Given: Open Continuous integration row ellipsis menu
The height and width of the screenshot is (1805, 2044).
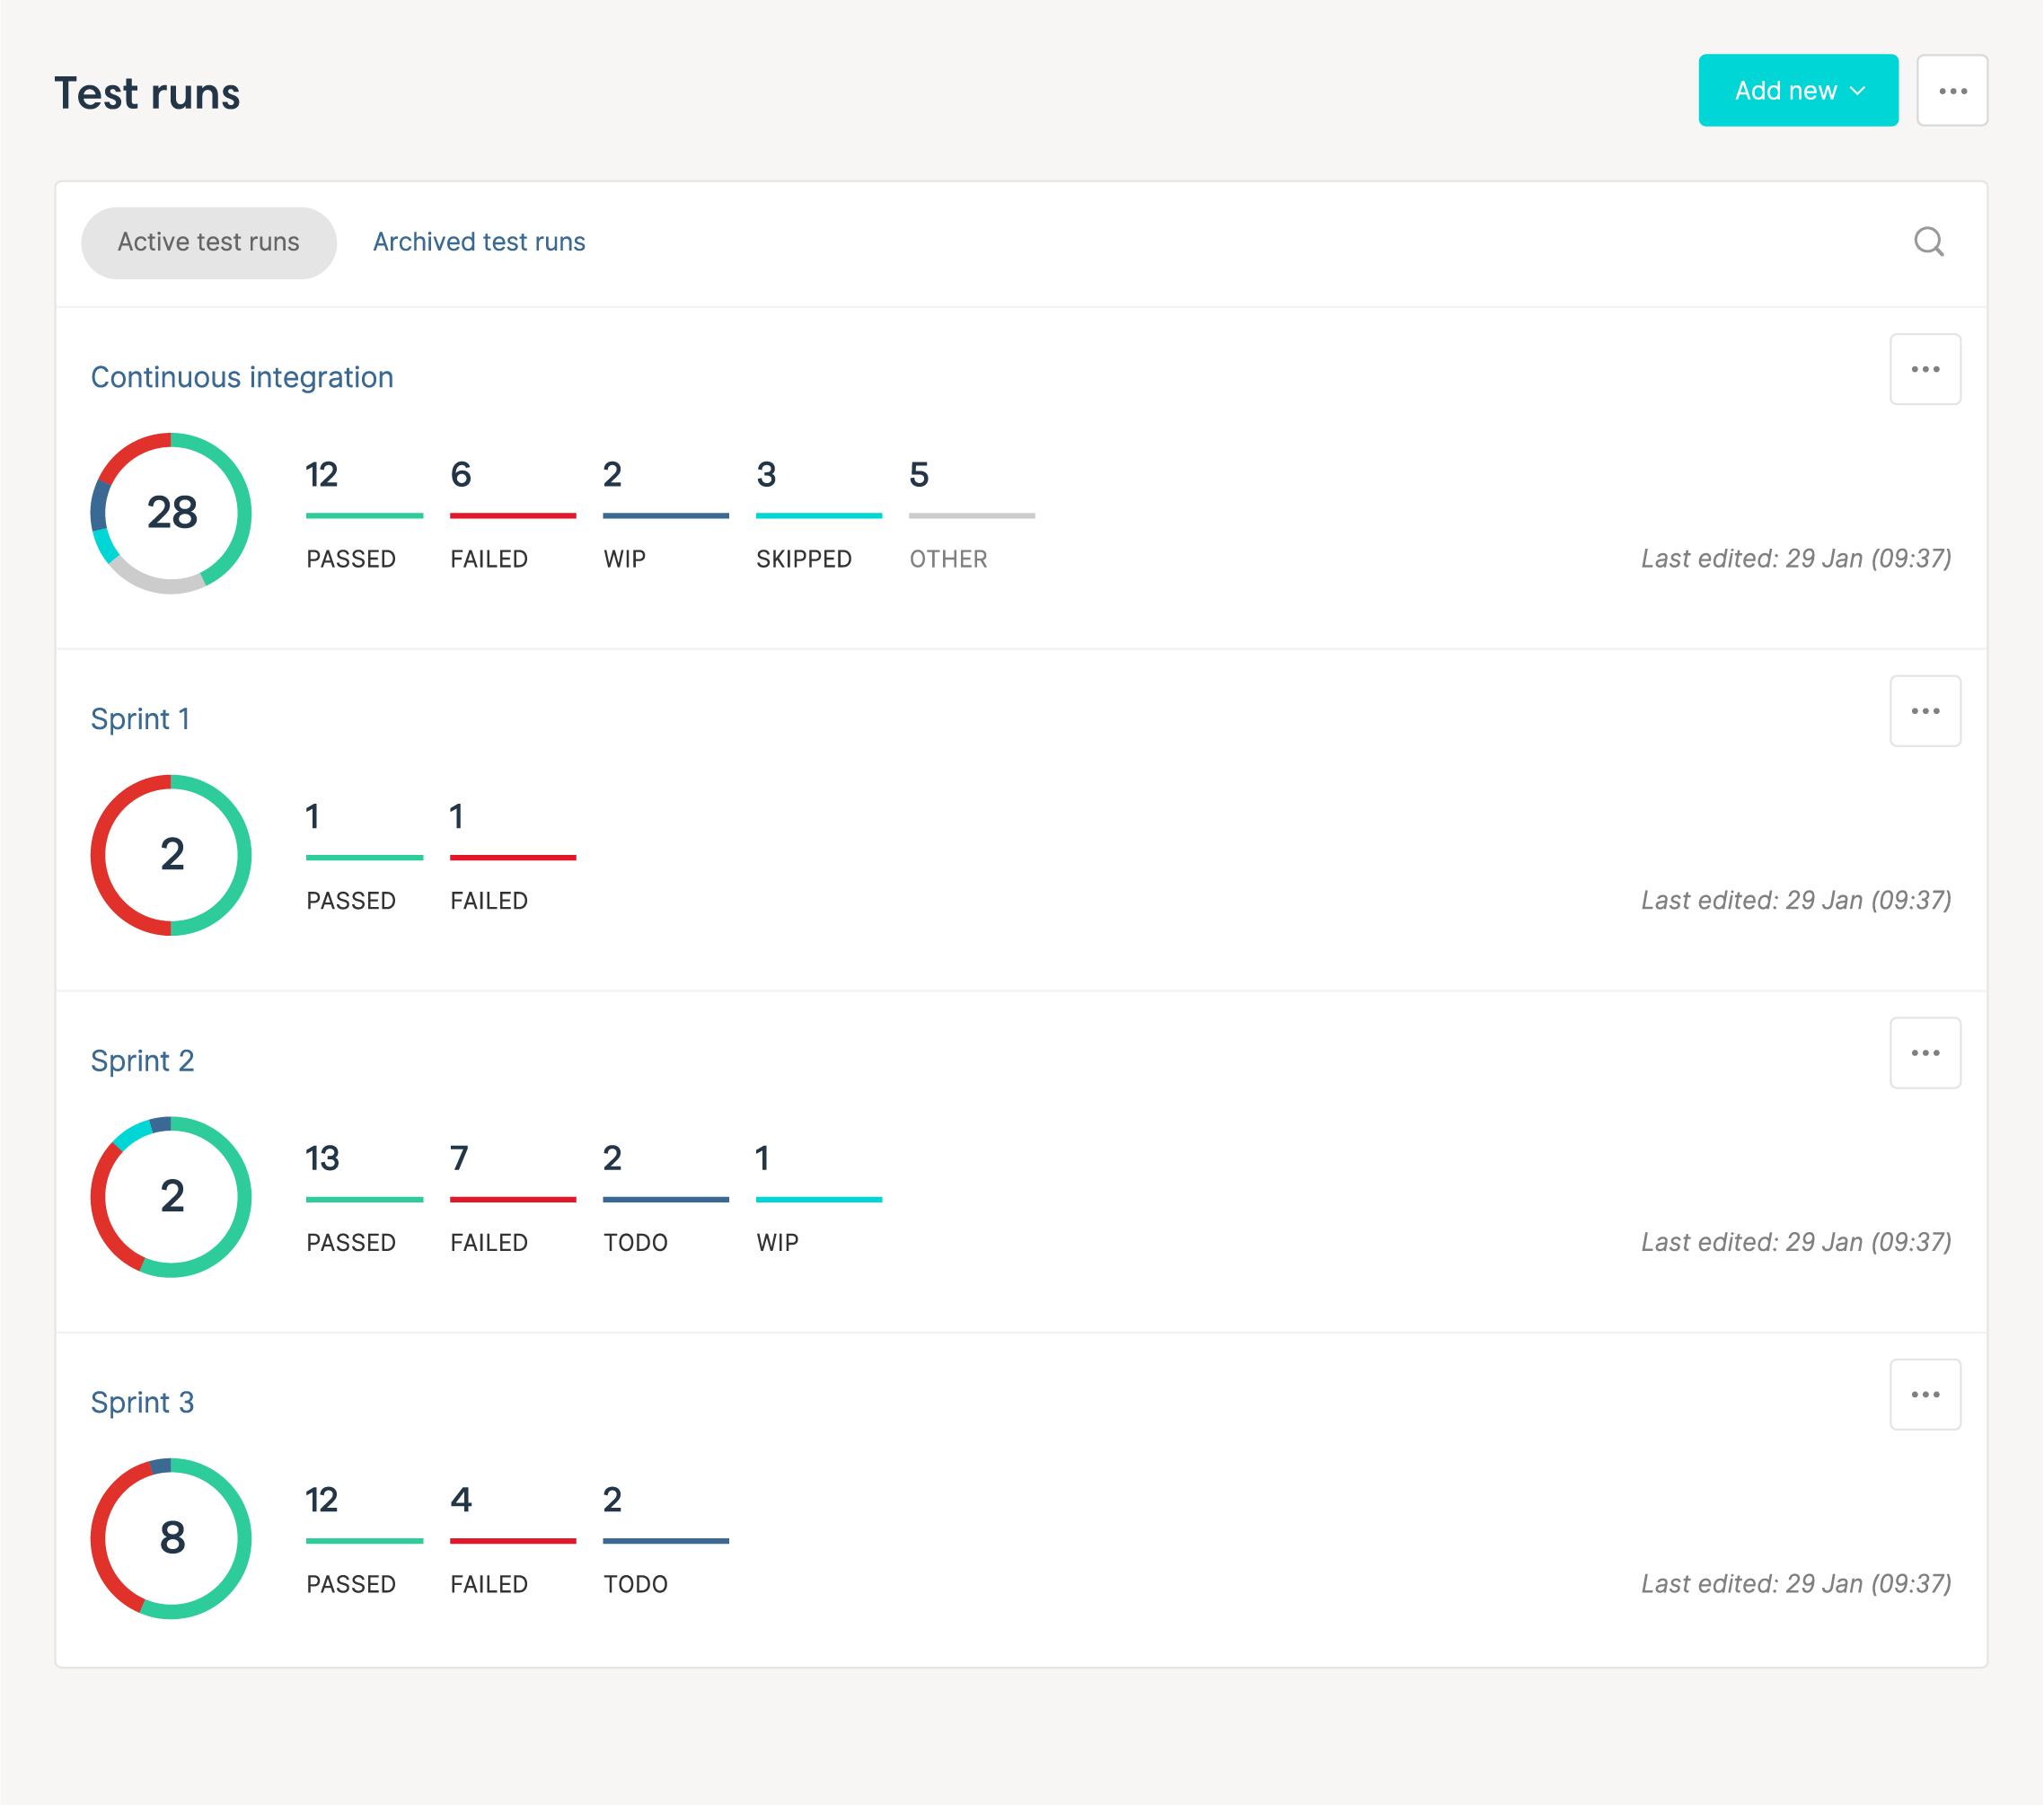Looking at the screenshot, I should pyautogui.click(x=1924, y=370).
